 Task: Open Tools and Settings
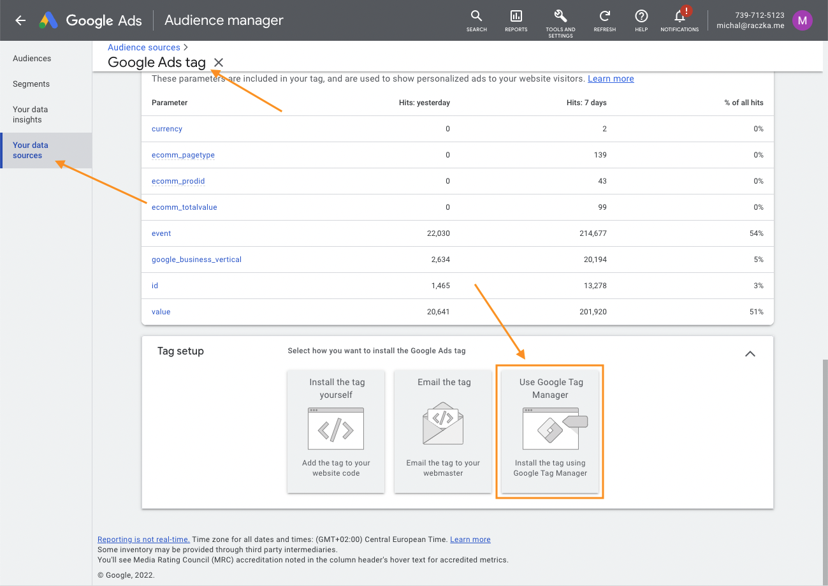(x=560, y=24)
